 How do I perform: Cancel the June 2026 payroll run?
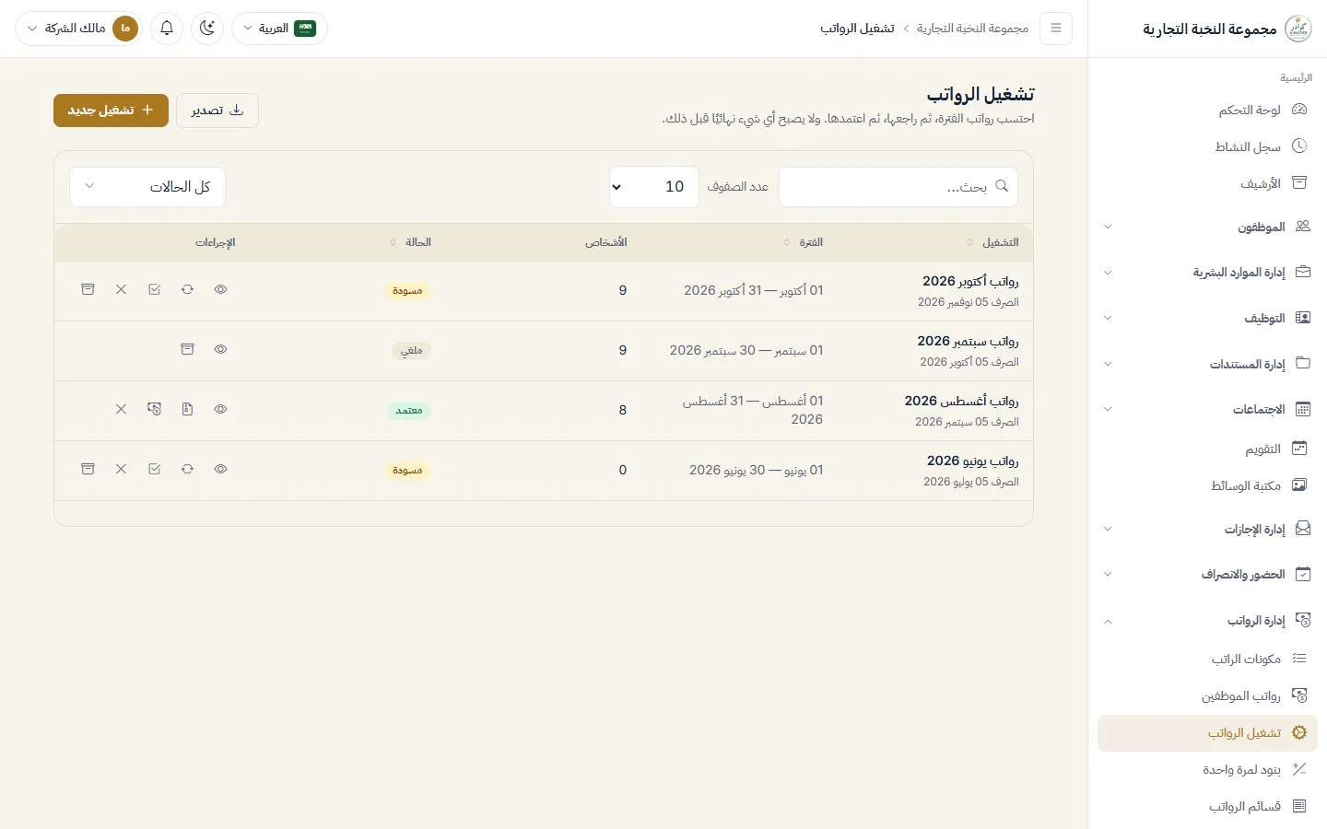pos(121,469)
